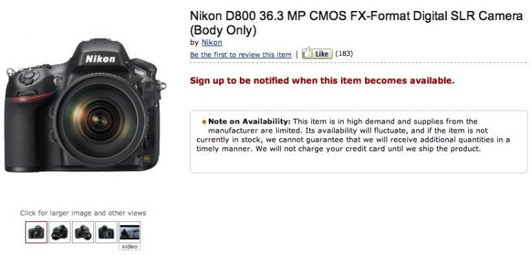Viewport: 531px width, 255px height.
Task: Click the thumbs-up icon on Like button
Action: point(308,53)
